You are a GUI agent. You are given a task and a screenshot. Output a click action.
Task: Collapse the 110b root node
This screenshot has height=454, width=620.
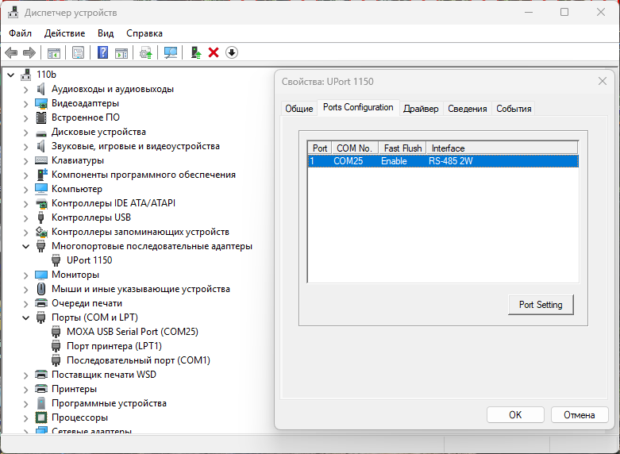point(10,75)
